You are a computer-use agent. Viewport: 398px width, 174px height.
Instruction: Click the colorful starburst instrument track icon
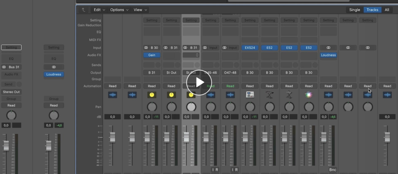tap(309, 95)
